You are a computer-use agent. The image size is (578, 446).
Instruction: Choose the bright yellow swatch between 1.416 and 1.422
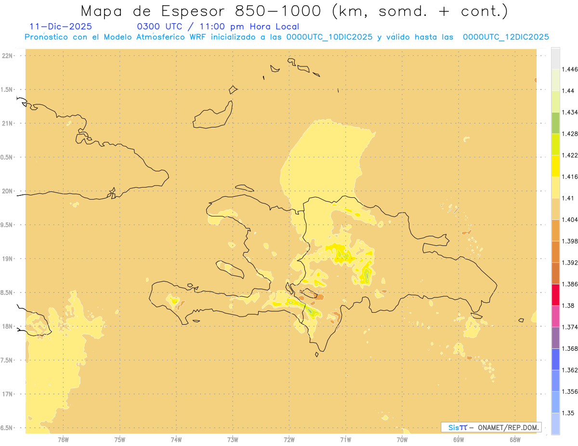point(555,166)
